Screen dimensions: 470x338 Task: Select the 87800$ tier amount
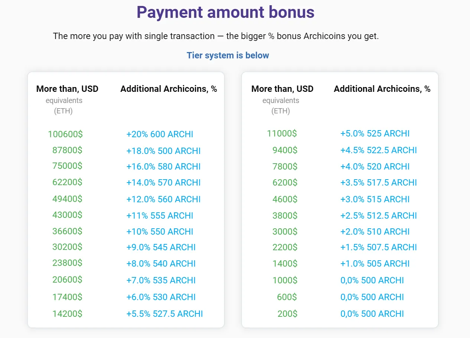click(x=67, y=150)
